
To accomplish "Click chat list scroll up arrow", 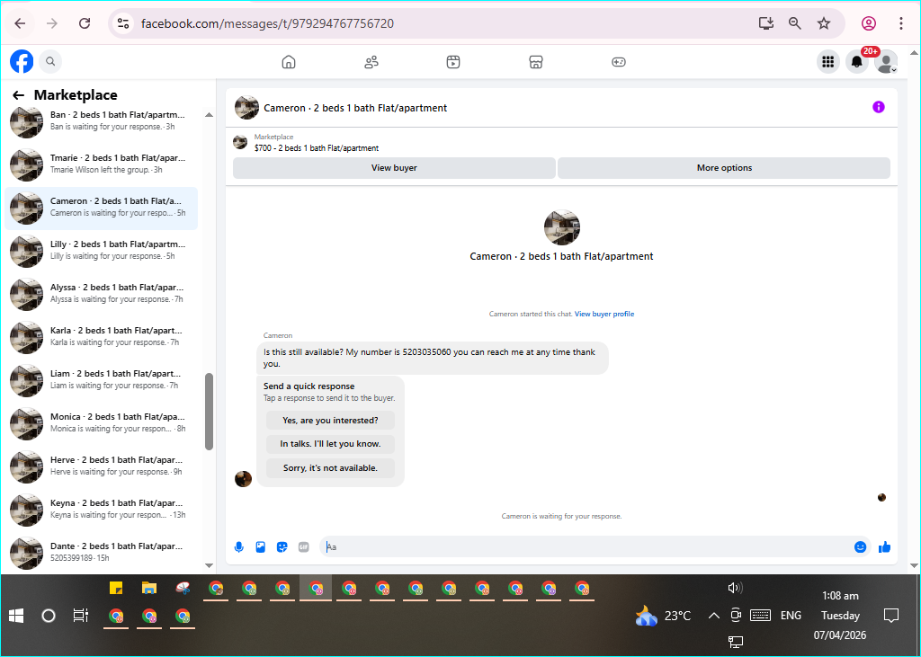I will click(x=209, y=115).
